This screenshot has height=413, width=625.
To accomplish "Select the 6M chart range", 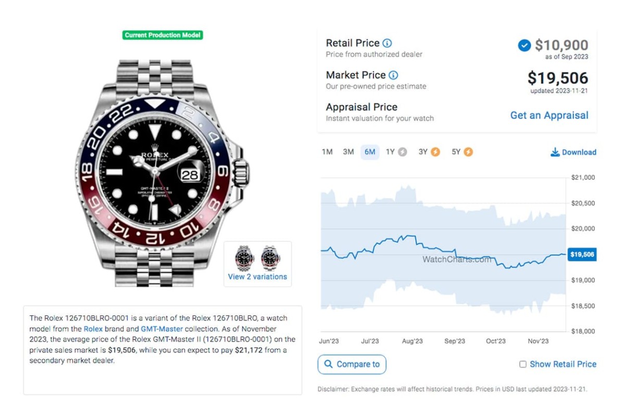I will click(x=370, y=152).
